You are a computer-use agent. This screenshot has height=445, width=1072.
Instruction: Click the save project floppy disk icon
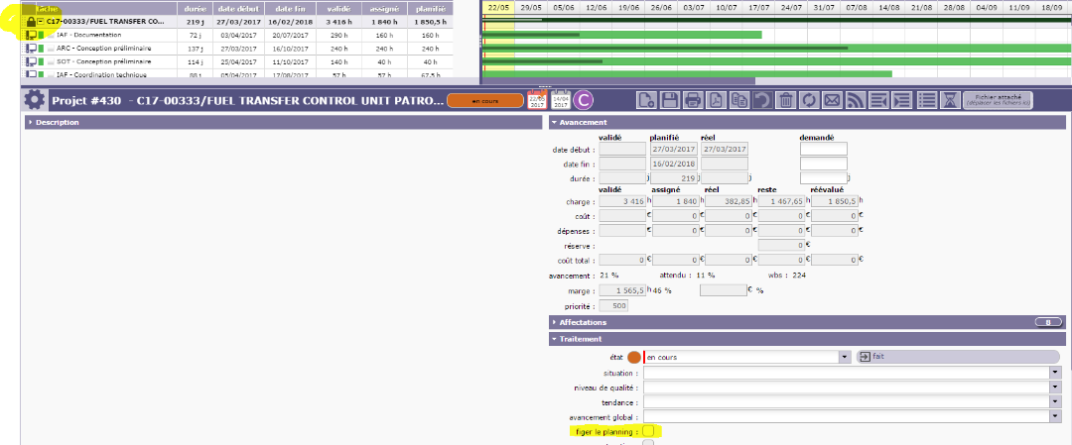point(670,100)
